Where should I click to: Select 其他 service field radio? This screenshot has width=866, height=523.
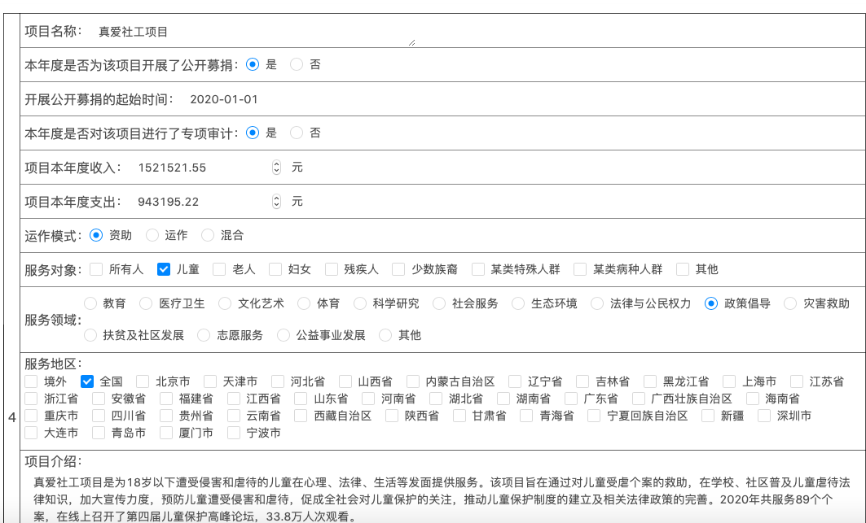[385, 335]
